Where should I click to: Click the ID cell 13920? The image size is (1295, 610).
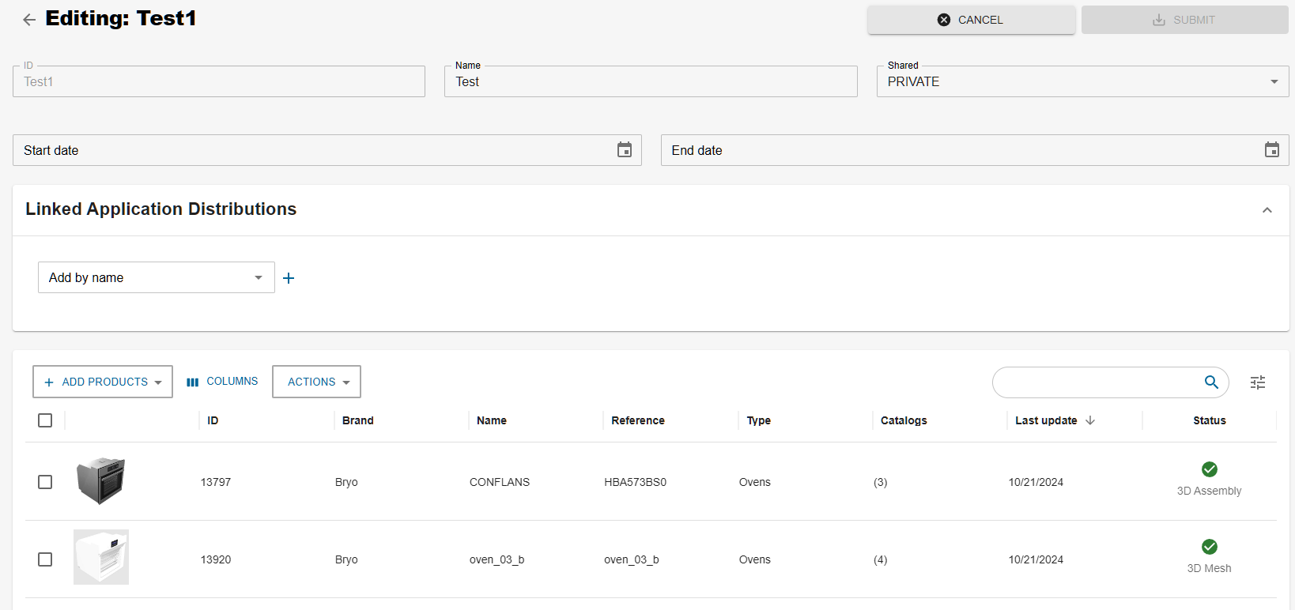(x=216, y=559)
